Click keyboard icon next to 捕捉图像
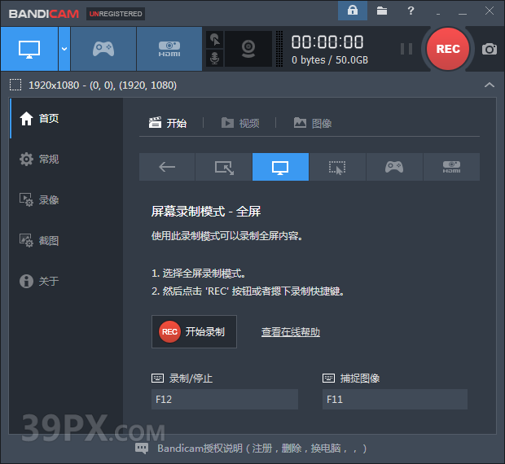Screen dimensions: 505x464 [328, 378]
